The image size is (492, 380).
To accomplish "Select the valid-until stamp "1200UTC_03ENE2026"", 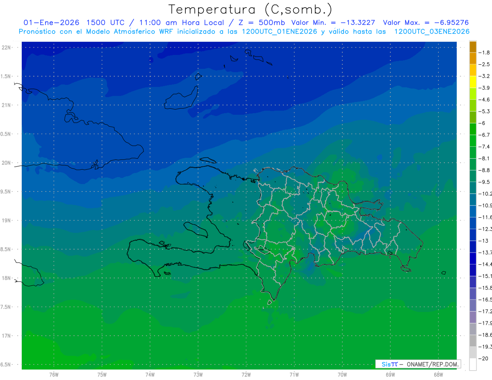I will pyautogui.click(x=431, y=32).
